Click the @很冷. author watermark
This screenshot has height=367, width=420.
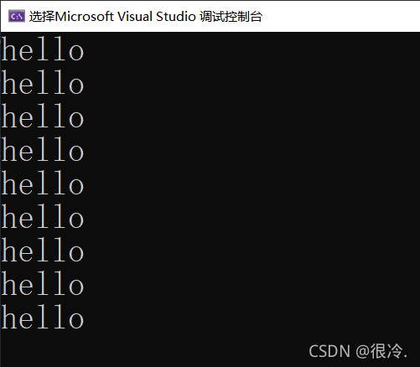[x=381, y=351]
